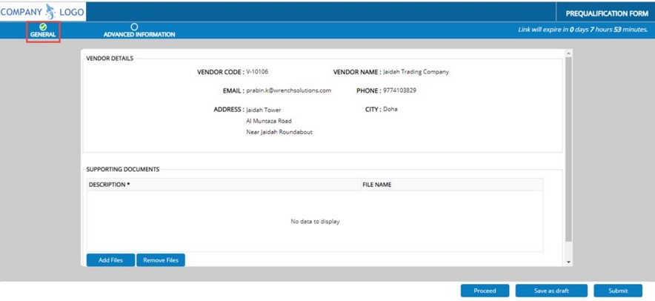Submit the prequalification form
The image size is (655, 301).
pos(618,291)
